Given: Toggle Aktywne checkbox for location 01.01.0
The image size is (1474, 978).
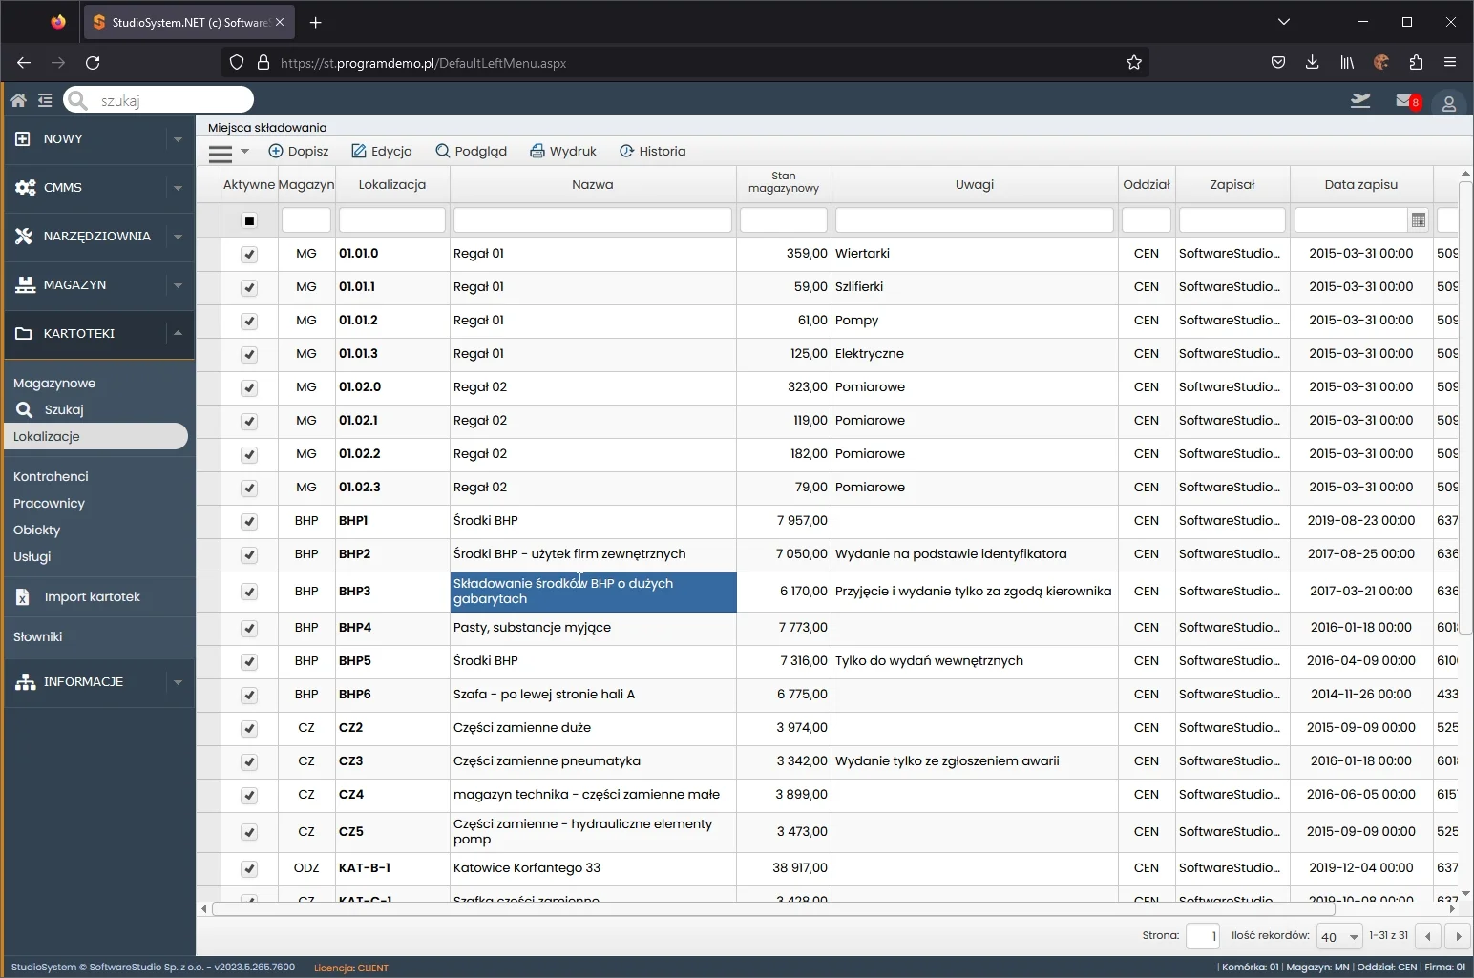Looking at the screenshot, I should point(249,254).
